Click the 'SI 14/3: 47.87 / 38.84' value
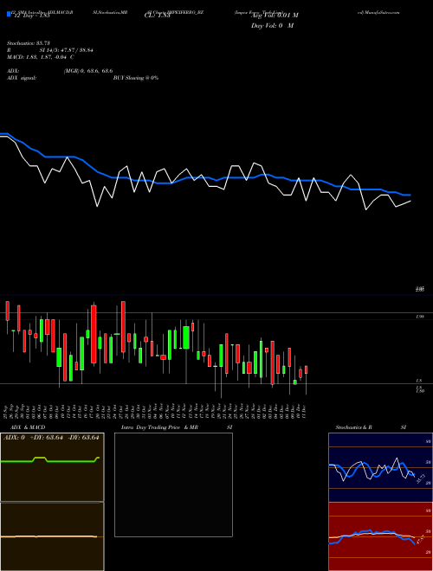This screenshot has width=433, height=571. pos(67,50)
